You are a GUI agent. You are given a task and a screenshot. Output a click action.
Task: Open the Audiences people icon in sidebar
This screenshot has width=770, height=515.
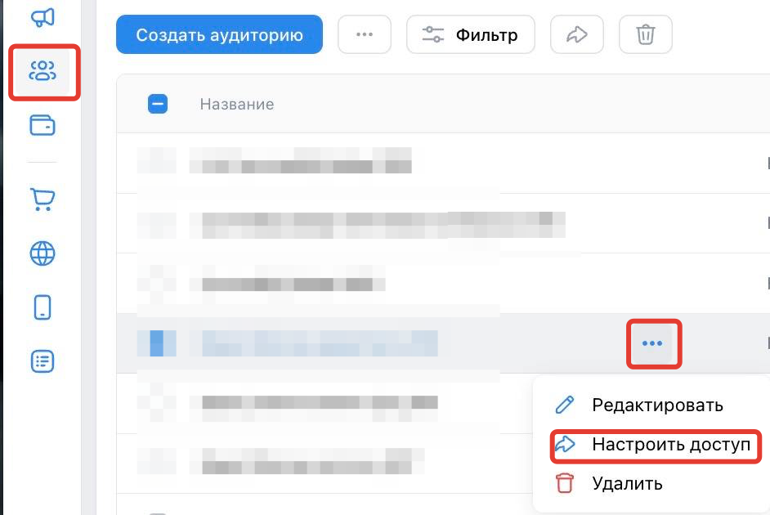coord(43,70)
